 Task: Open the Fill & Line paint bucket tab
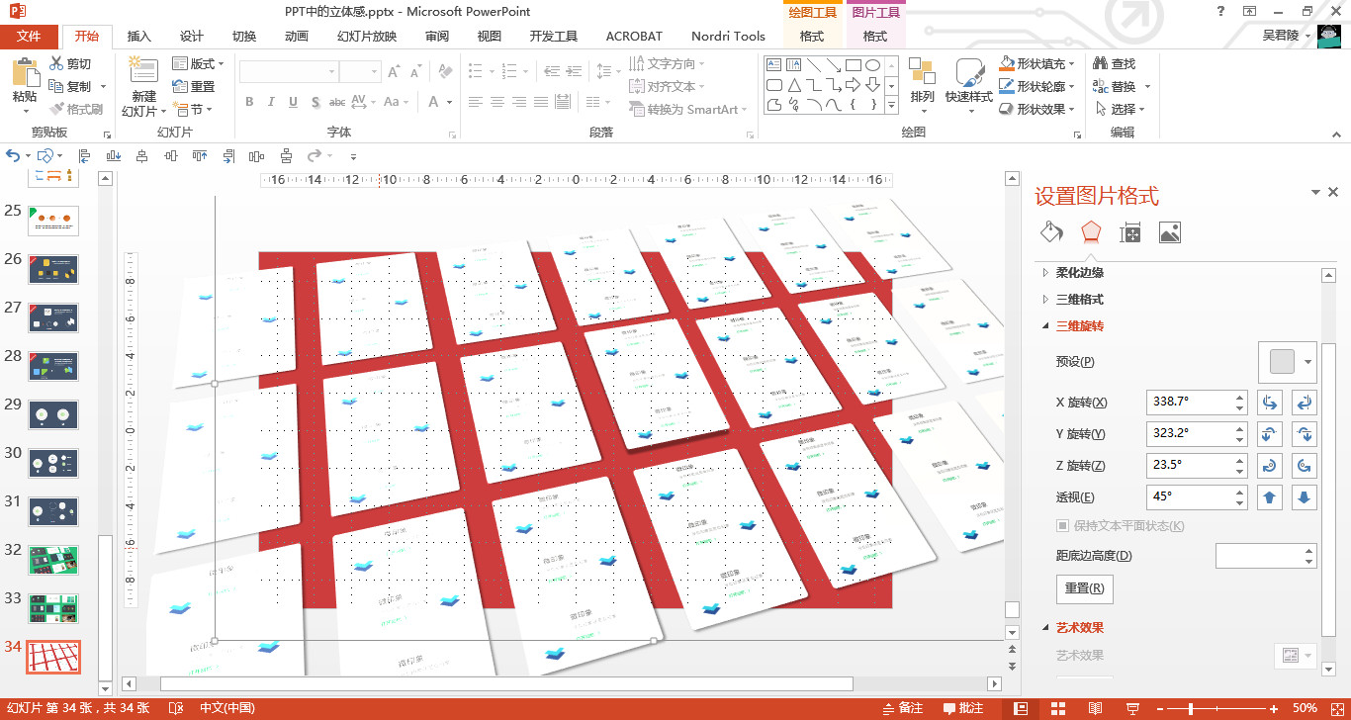click(x=1050, y=232)
